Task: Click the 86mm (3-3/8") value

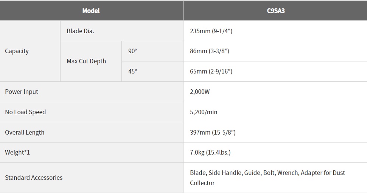Action: click(210, 51)
